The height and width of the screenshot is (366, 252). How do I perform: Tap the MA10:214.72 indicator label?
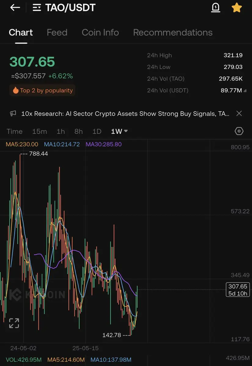click(x=62, y=144)
